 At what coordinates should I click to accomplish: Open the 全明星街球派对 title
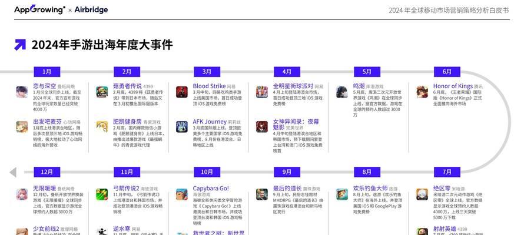click(293, 86)
